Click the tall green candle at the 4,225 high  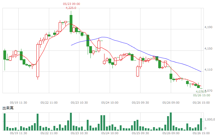71,23
